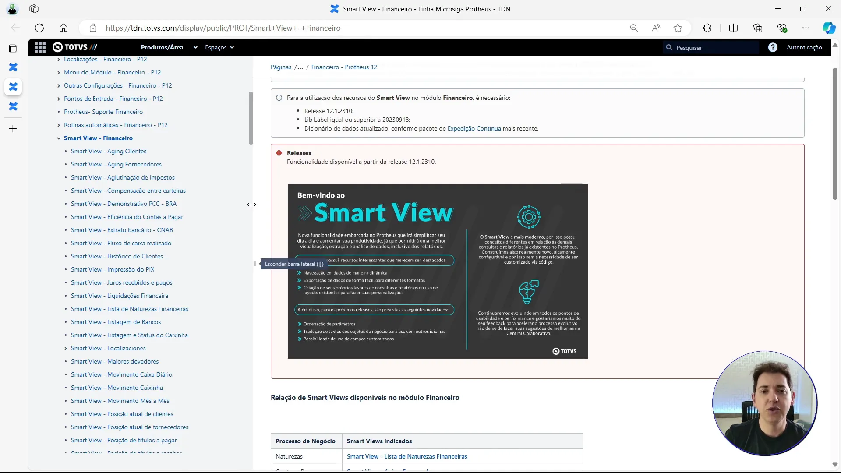Open Smart View - Movimento Caixa Diário
This screenshot has height=473, width=841.
(121, 374)
